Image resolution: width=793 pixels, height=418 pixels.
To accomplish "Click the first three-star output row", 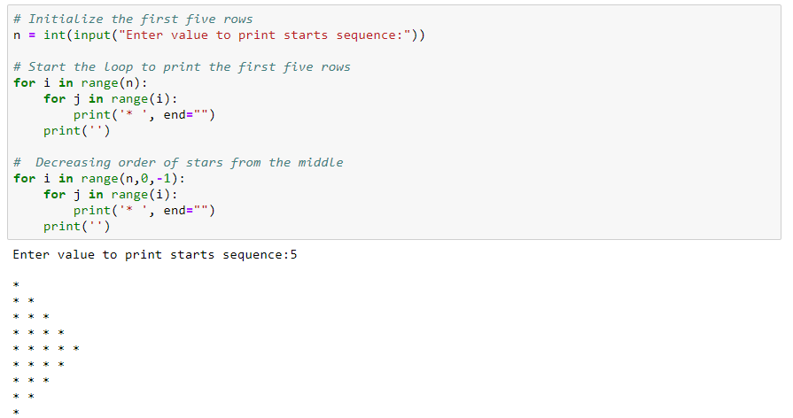I will [31, 317].
